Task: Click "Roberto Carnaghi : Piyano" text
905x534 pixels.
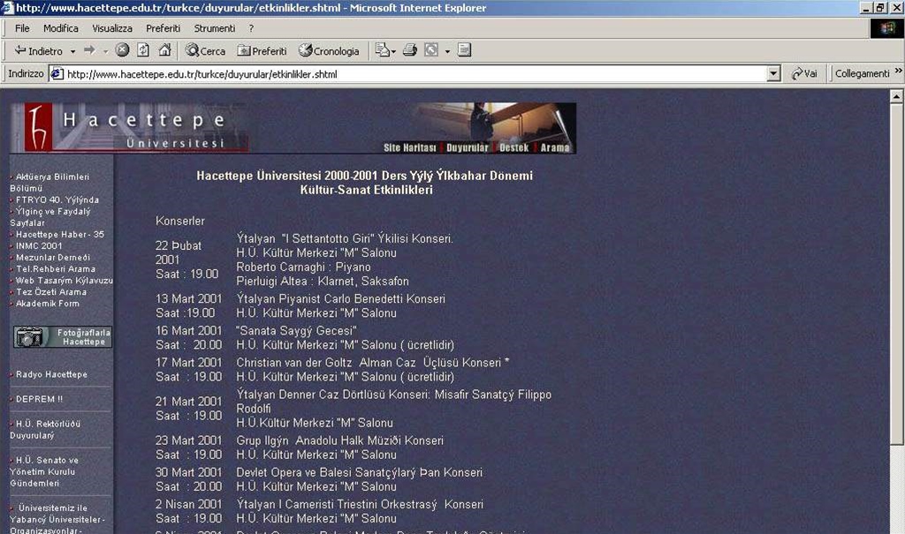Action: coord(304,267)
